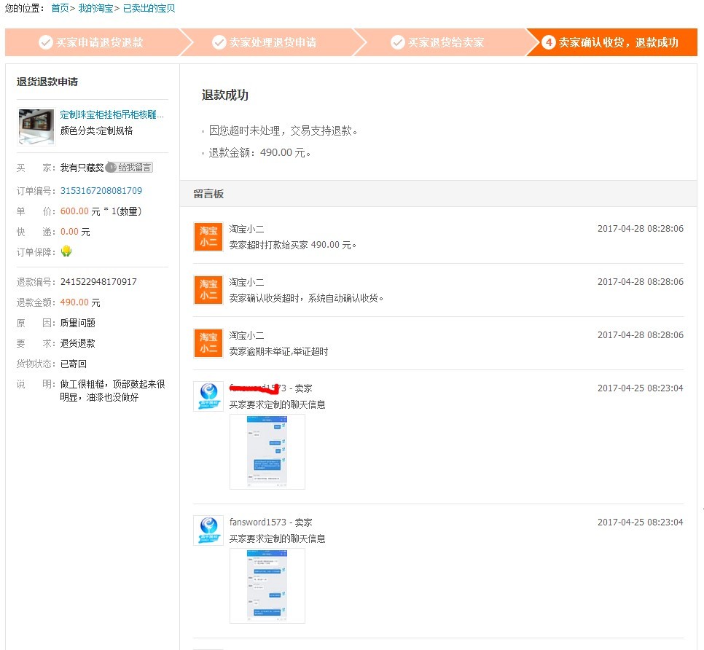Click unit price 600.00 元
The image size is (704, 650).
80,211
